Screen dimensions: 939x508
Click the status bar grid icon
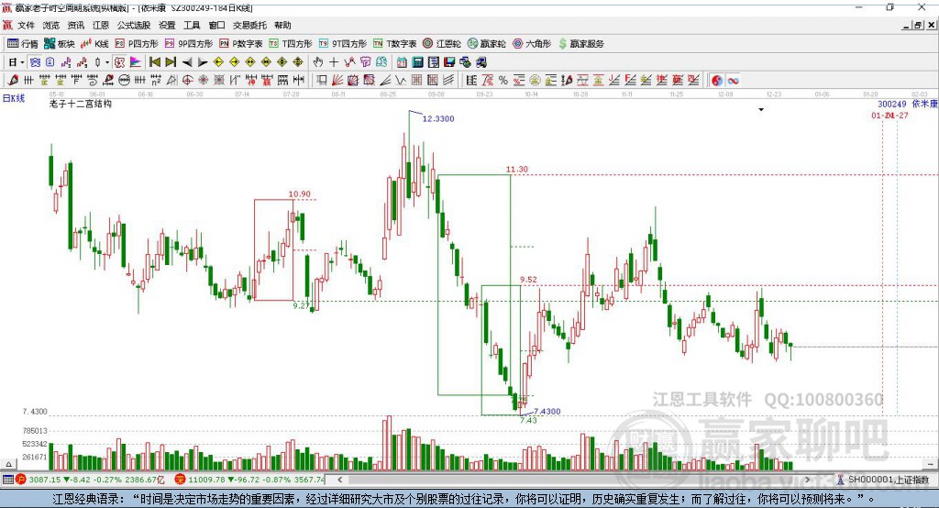(7, 480)
